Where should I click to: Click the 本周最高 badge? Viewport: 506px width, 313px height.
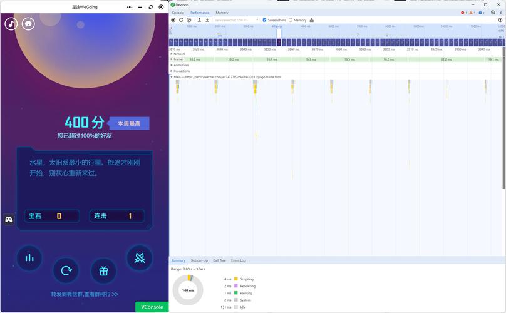[129, 123]
